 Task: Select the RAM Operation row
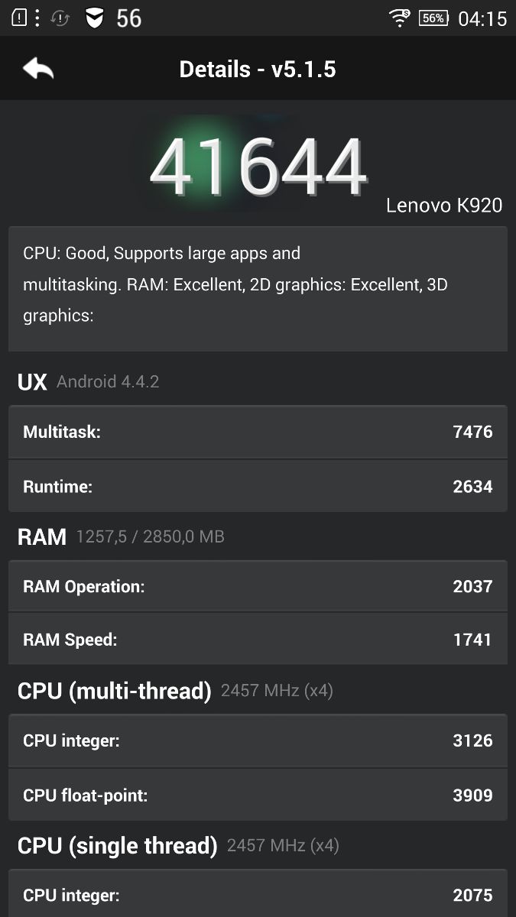coord(258,586)
